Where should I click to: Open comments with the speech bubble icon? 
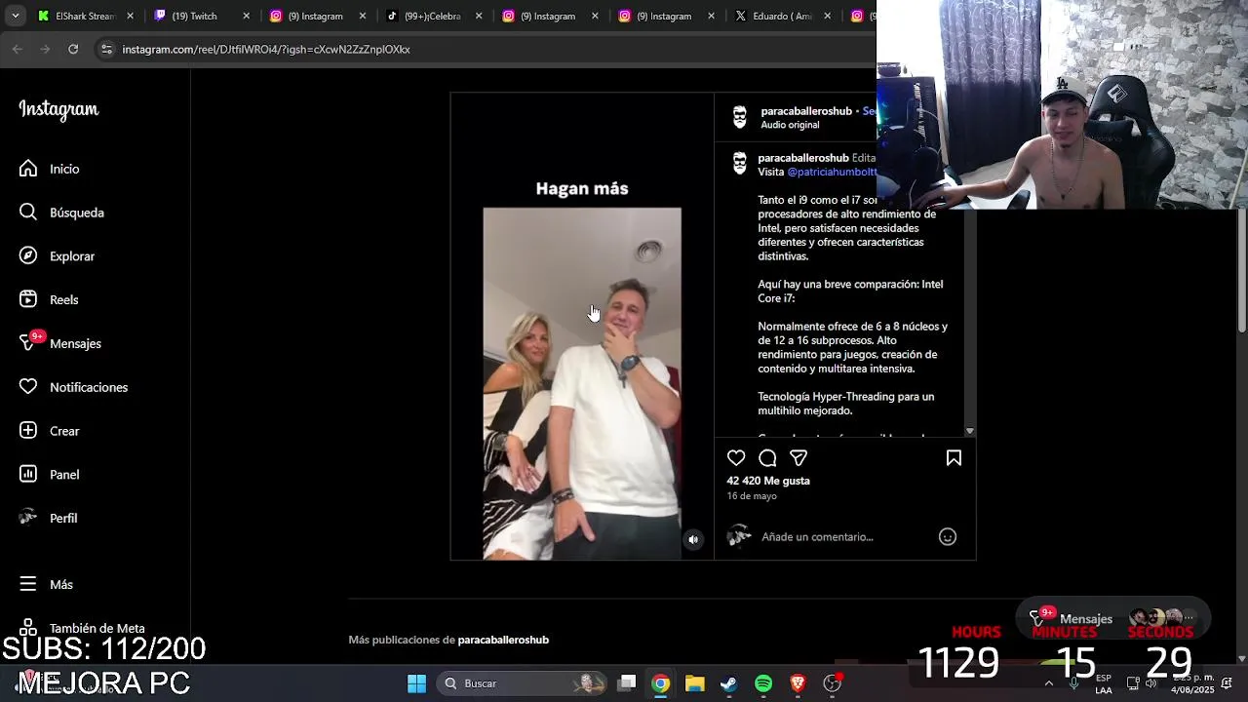767,458
